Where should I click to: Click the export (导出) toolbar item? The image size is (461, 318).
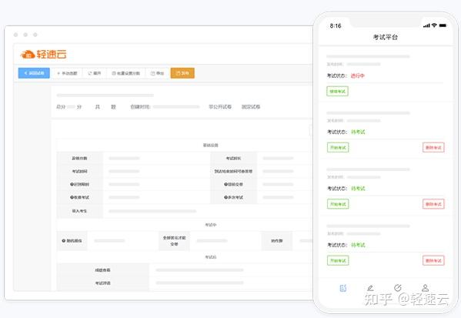[157, 73]
